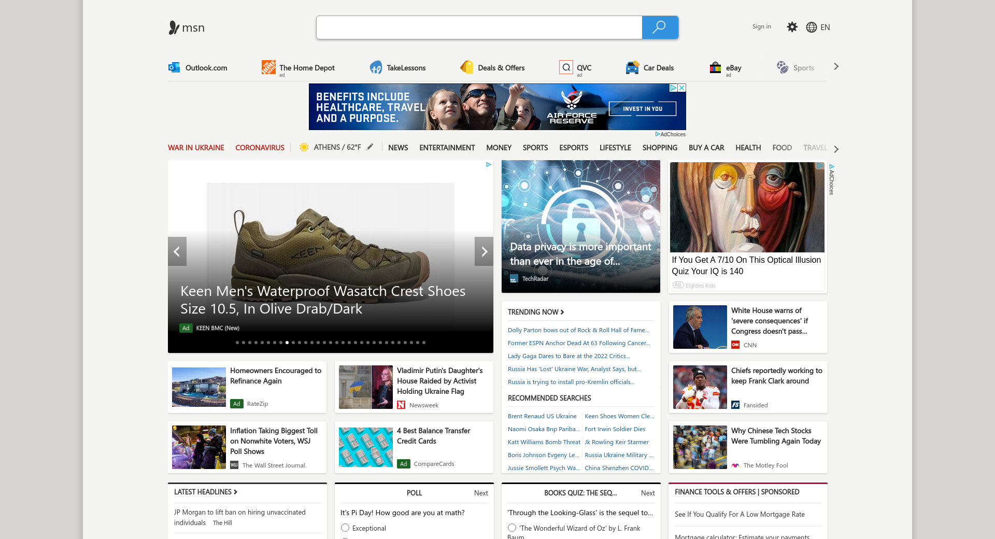Advance carousel with the right arrow
The width and height of the screenshot is (995, 539).
coord(484,251)
